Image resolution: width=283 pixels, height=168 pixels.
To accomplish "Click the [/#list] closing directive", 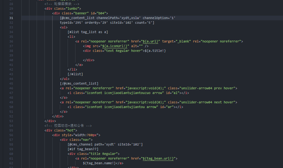I will [75, 74].
